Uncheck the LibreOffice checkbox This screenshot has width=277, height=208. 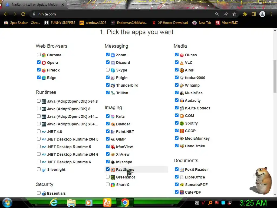pos(177,177)
